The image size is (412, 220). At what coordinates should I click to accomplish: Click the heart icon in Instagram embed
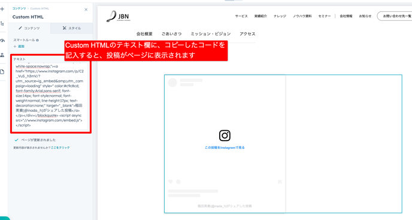coord(171,182)
